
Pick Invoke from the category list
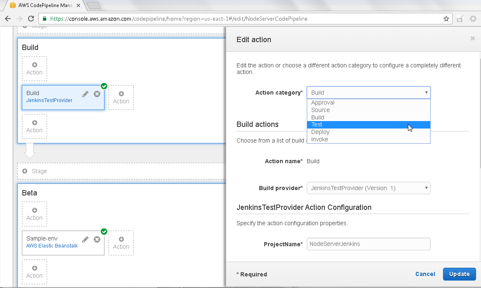[x=368, y=139]
